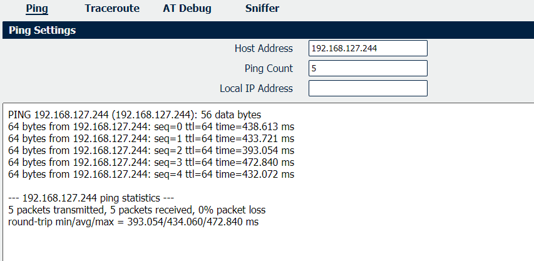Image resolution: width=534 pixels, height=261 pixels.
Task: Click the Local IP Address label
Action: tap(256, 88)
